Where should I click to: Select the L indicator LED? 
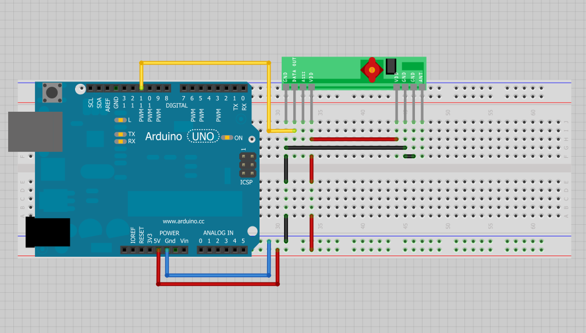coord(120,120)
